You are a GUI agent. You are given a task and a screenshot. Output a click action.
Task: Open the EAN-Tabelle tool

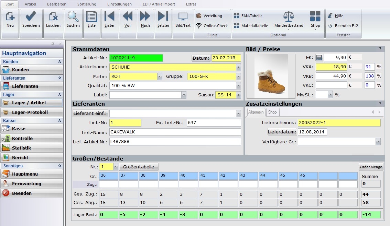click(248, 16)
